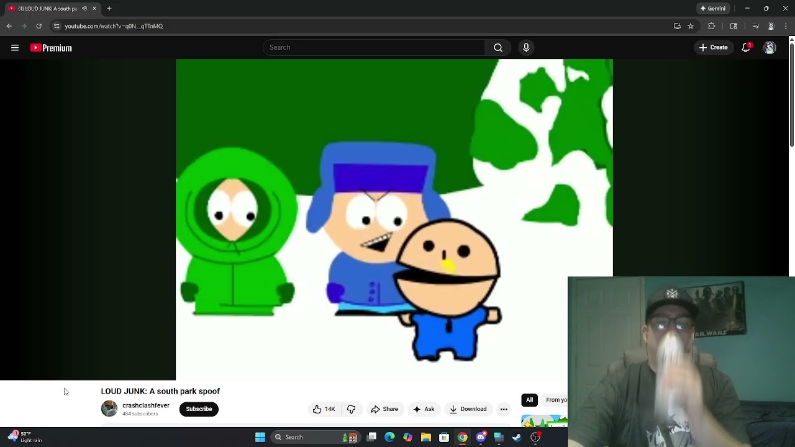
Task: Open crashclashfever channel name link
Action: point(146,405)
